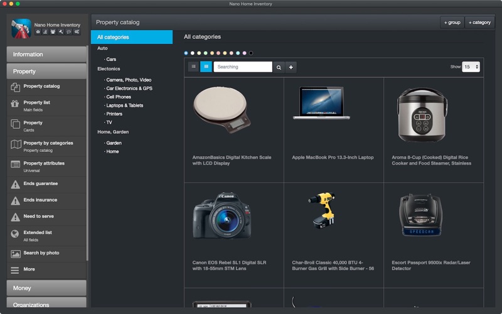
Task: Open the home icon under Nano Home Inventory
Action: (38, 32)
